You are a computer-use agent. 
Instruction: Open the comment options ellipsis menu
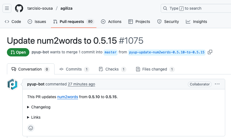[217, 84]
